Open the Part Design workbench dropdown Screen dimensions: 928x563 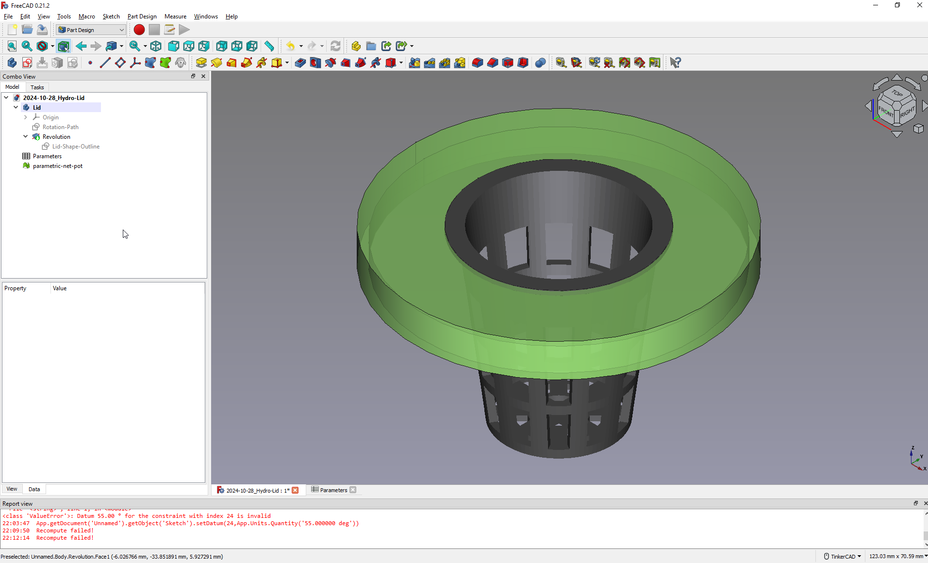coord(91,30)
